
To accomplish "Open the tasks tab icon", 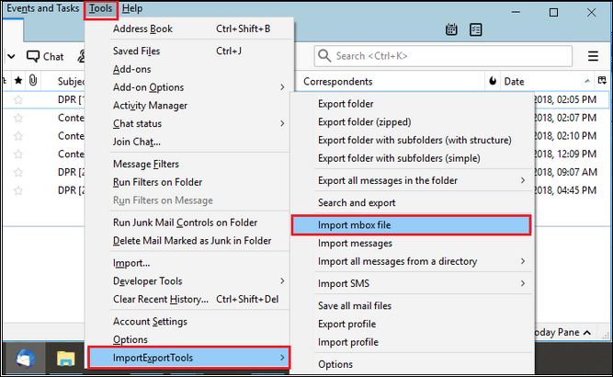I will point(476,29).
